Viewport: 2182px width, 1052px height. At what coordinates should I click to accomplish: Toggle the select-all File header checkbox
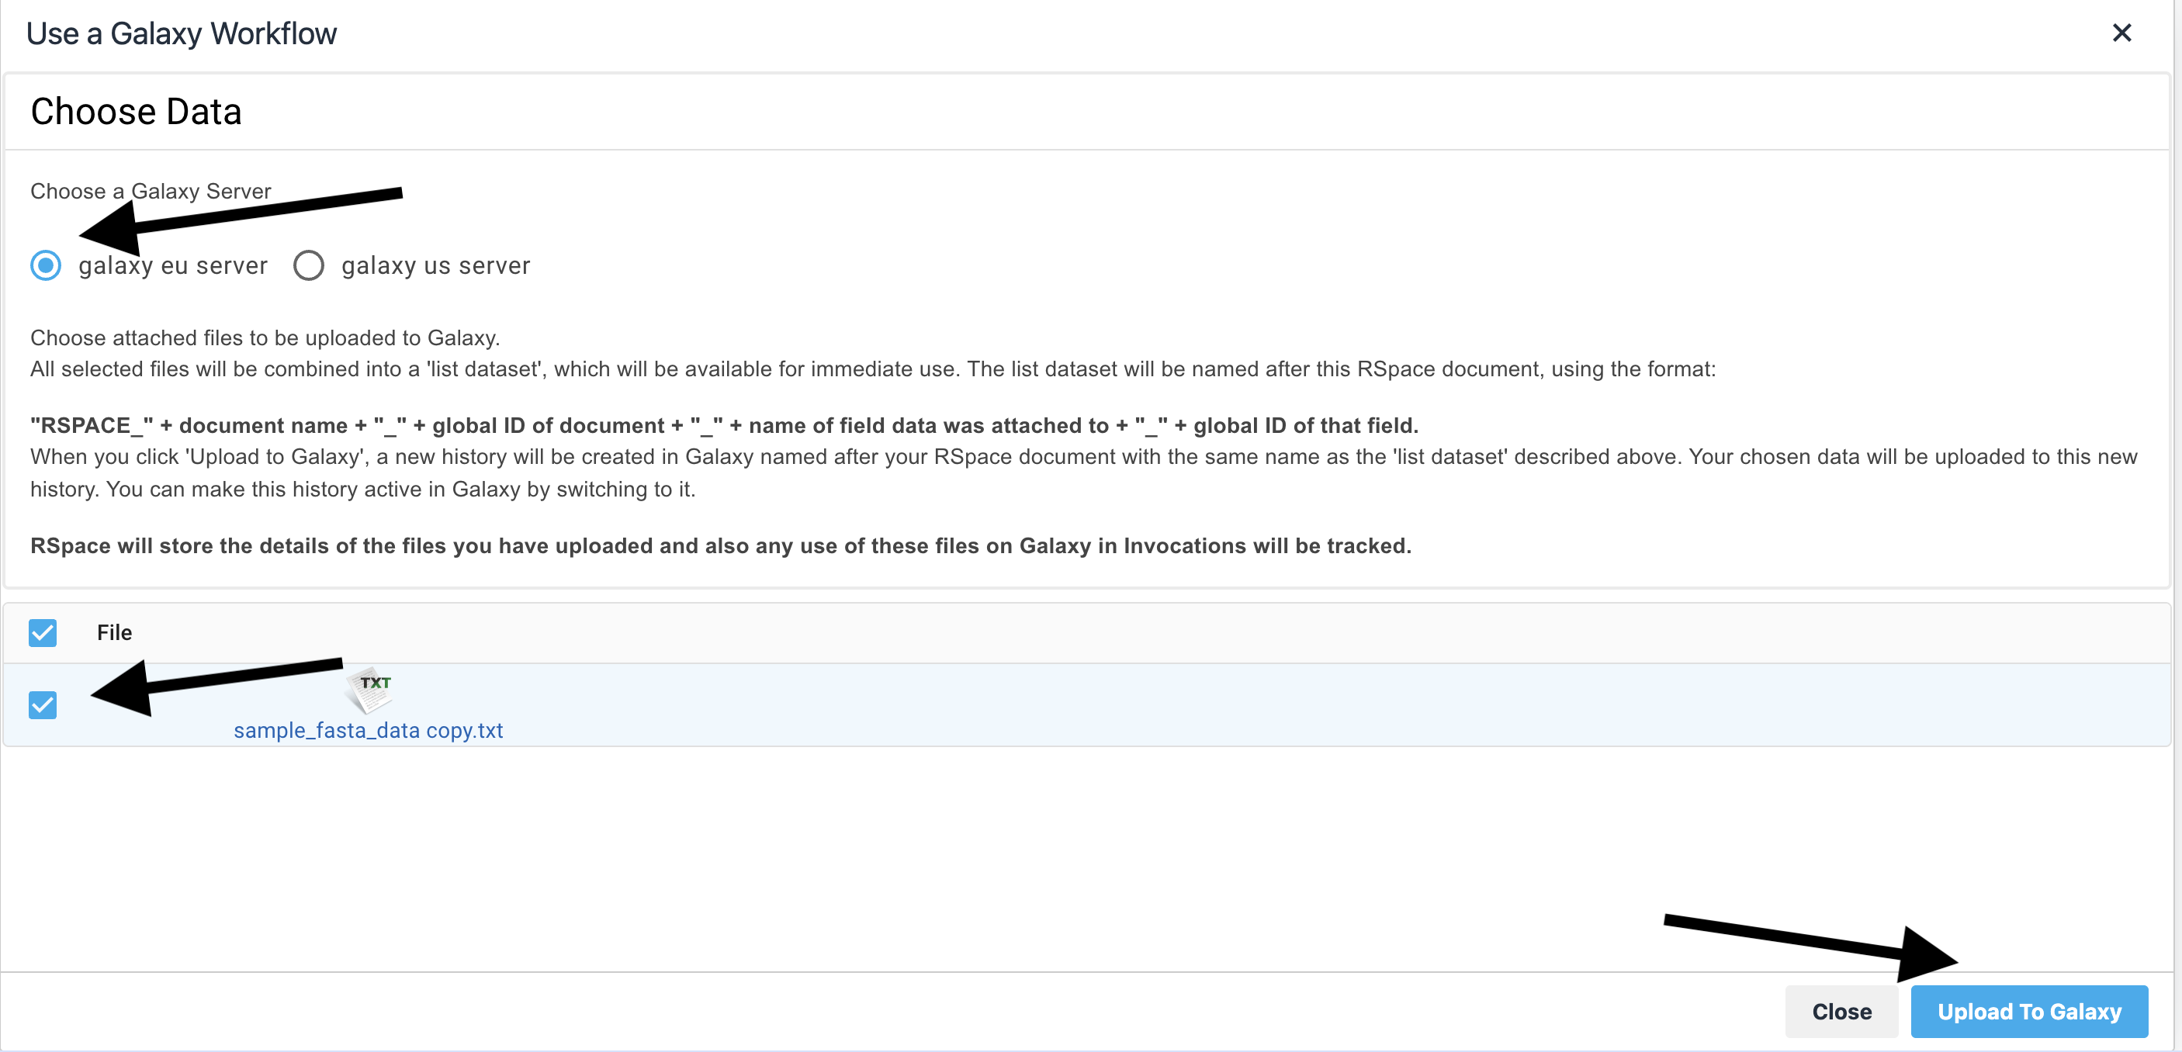tap(43, 633)
